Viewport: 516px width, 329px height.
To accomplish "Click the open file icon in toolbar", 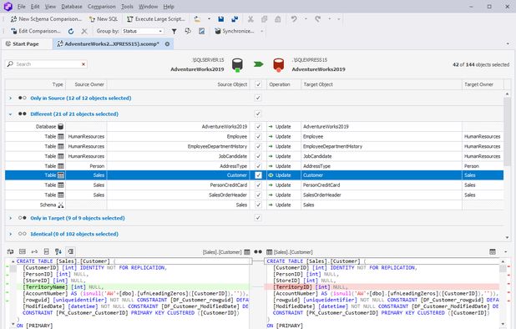I will pos(197,19).
